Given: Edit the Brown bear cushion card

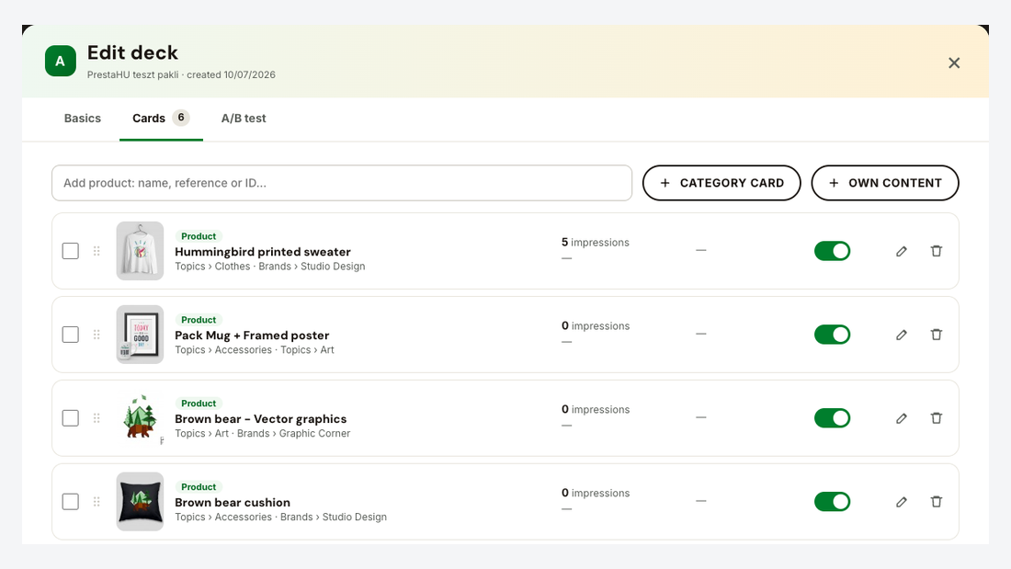Looking at the screenshot, I should click(902, 501).
